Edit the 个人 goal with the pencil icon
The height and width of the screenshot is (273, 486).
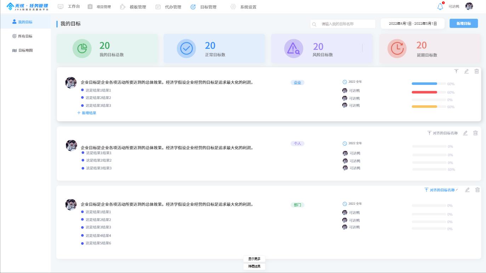(465, 133)
